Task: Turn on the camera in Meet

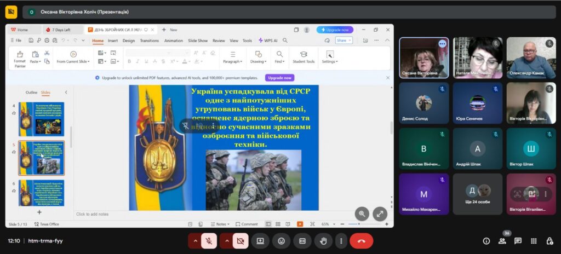Action: tap(240, 241)
